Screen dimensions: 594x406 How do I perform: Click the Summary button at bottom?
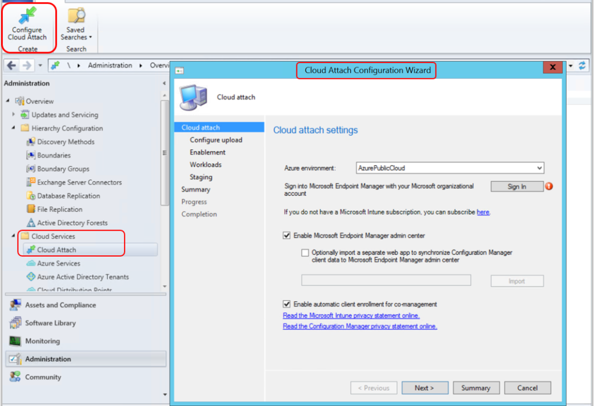click(x=476, y=388)
